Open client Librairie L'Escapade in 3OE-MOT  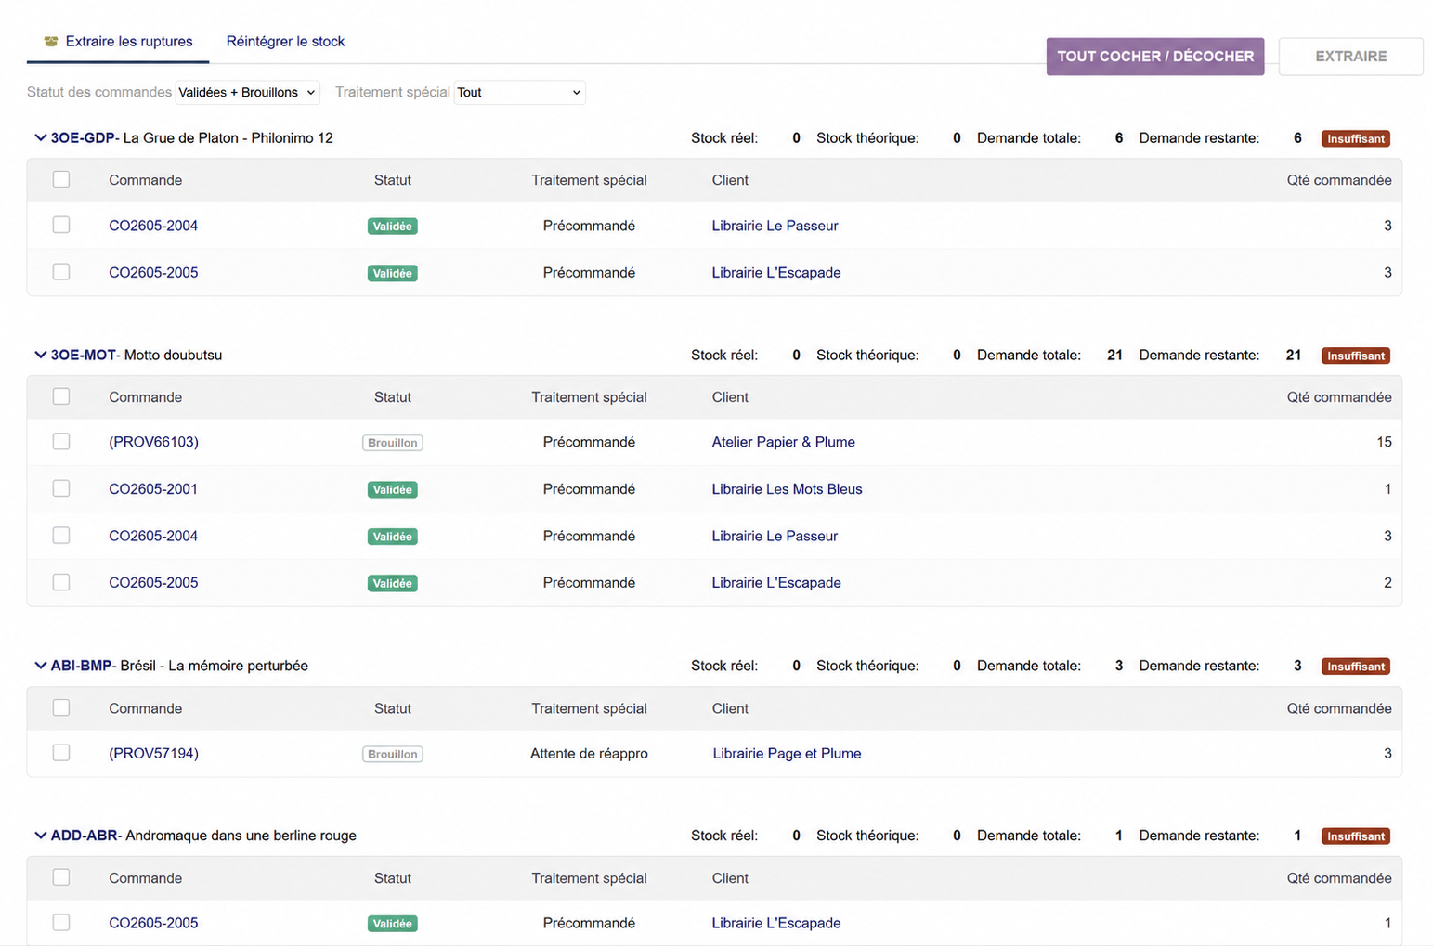(x=776, y=583)
